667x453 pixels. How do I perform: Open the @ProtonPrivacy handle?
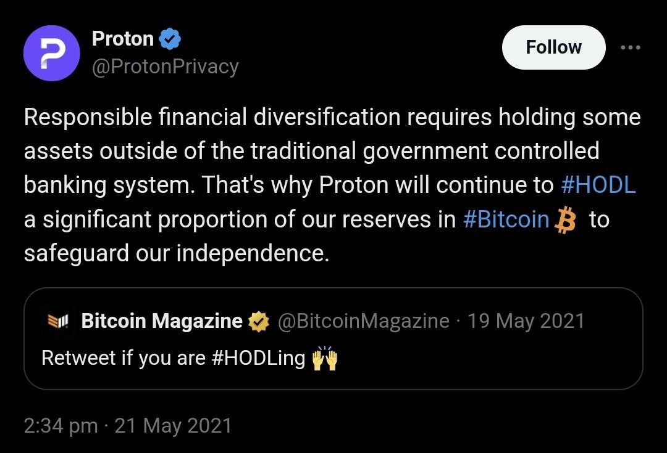[x=165, y=67]
